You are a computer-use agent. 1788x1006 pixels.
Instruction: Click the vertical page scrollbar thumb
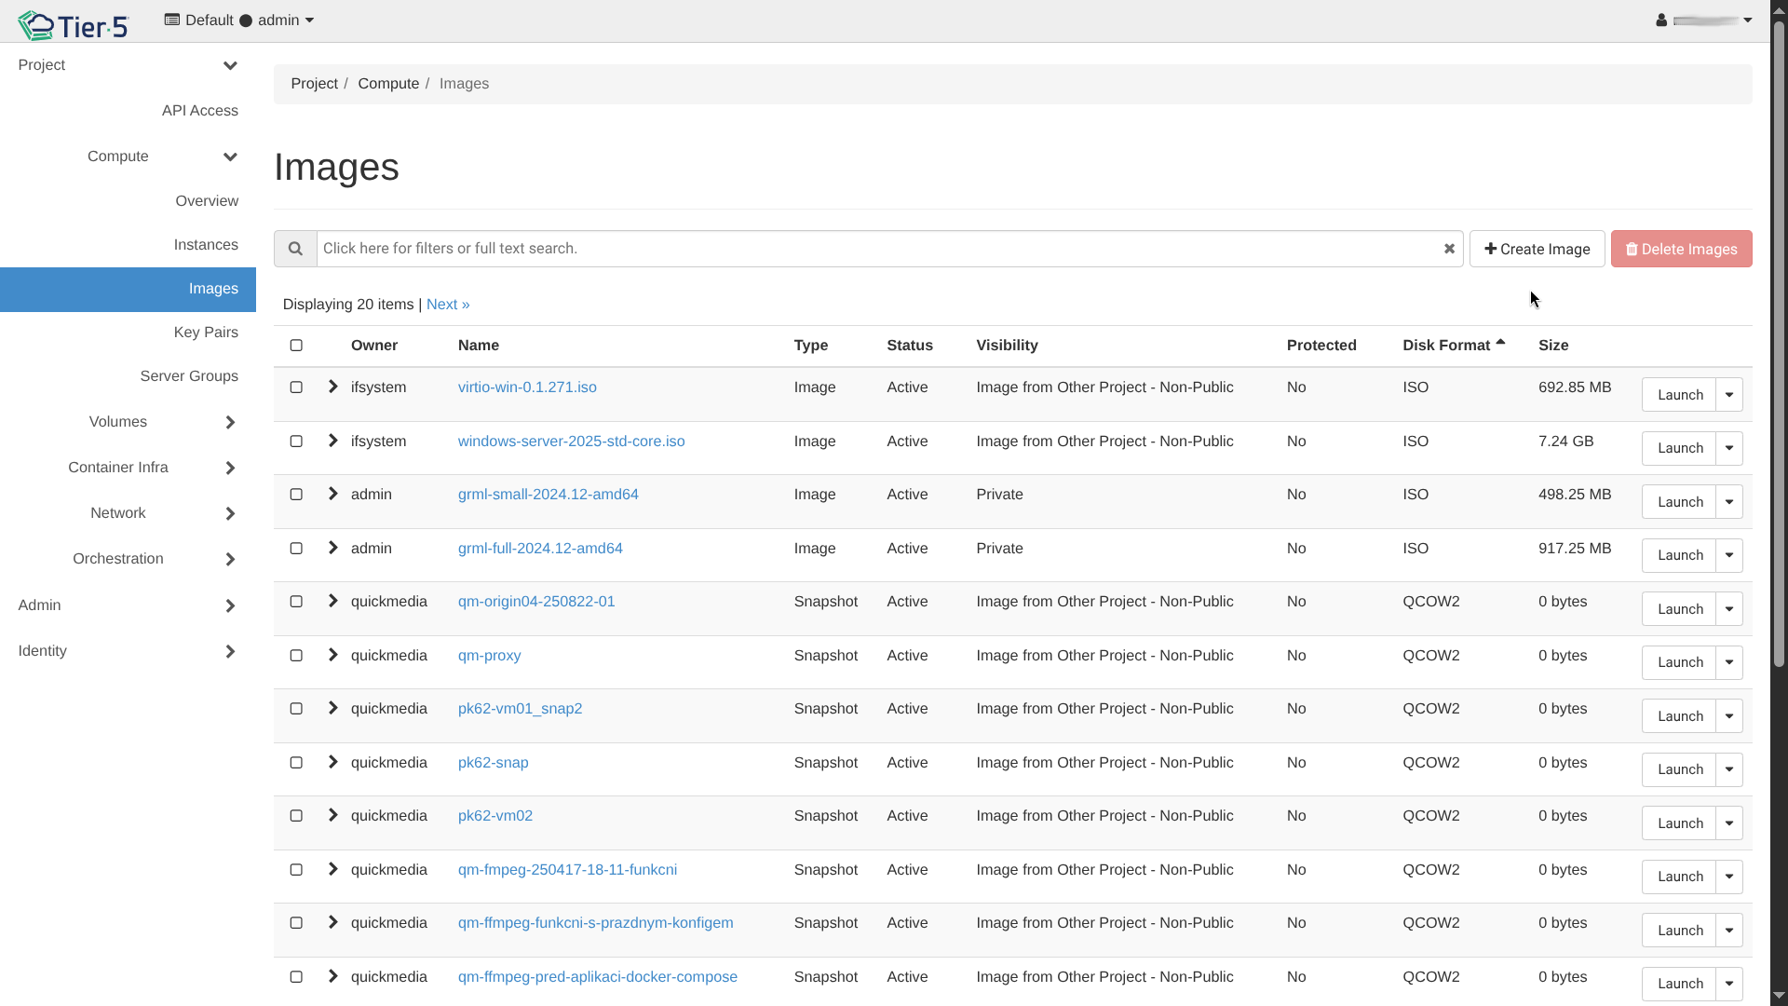tap(1778, 345)
